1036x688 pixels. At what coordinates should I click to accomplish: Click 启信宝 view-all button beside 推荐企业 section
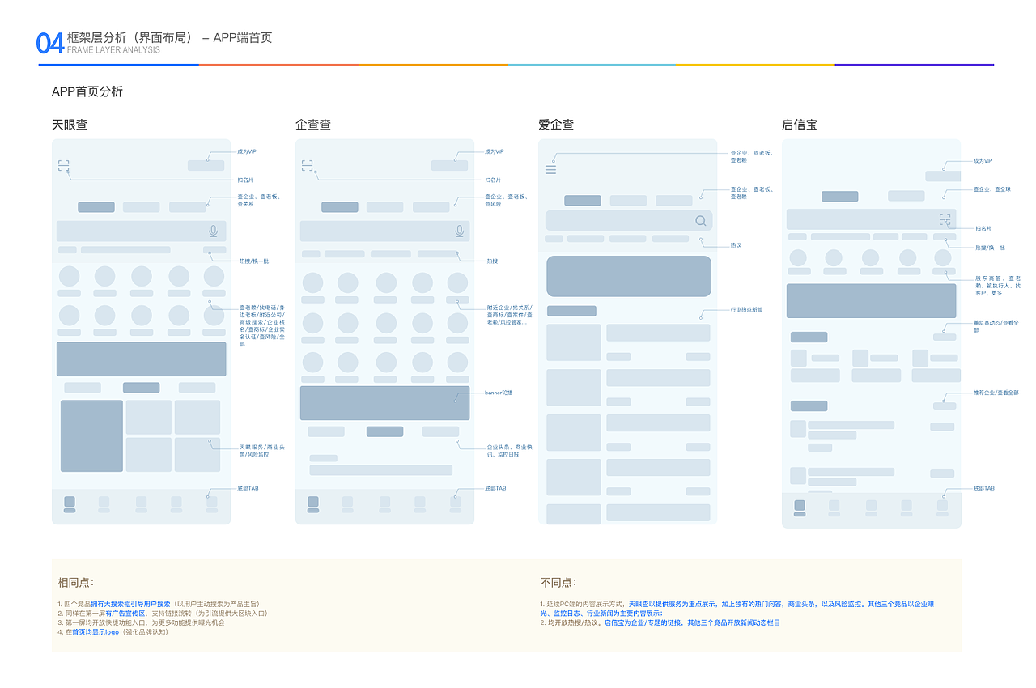[945, 406]
